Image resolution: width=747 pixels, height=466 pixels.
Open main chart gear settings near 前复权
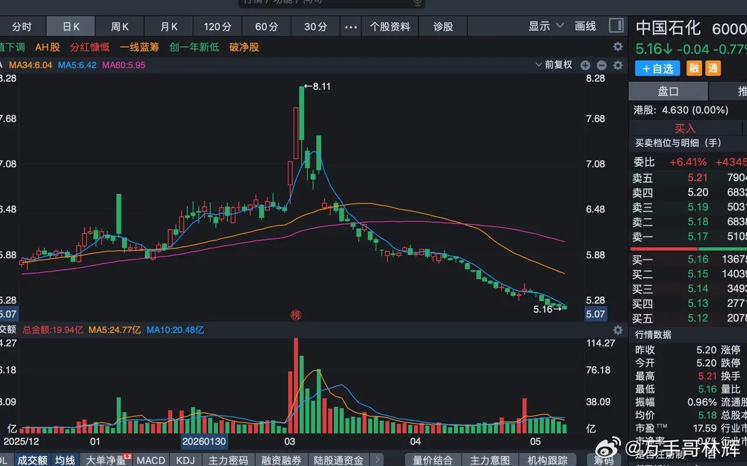click(x=618, y=65)
